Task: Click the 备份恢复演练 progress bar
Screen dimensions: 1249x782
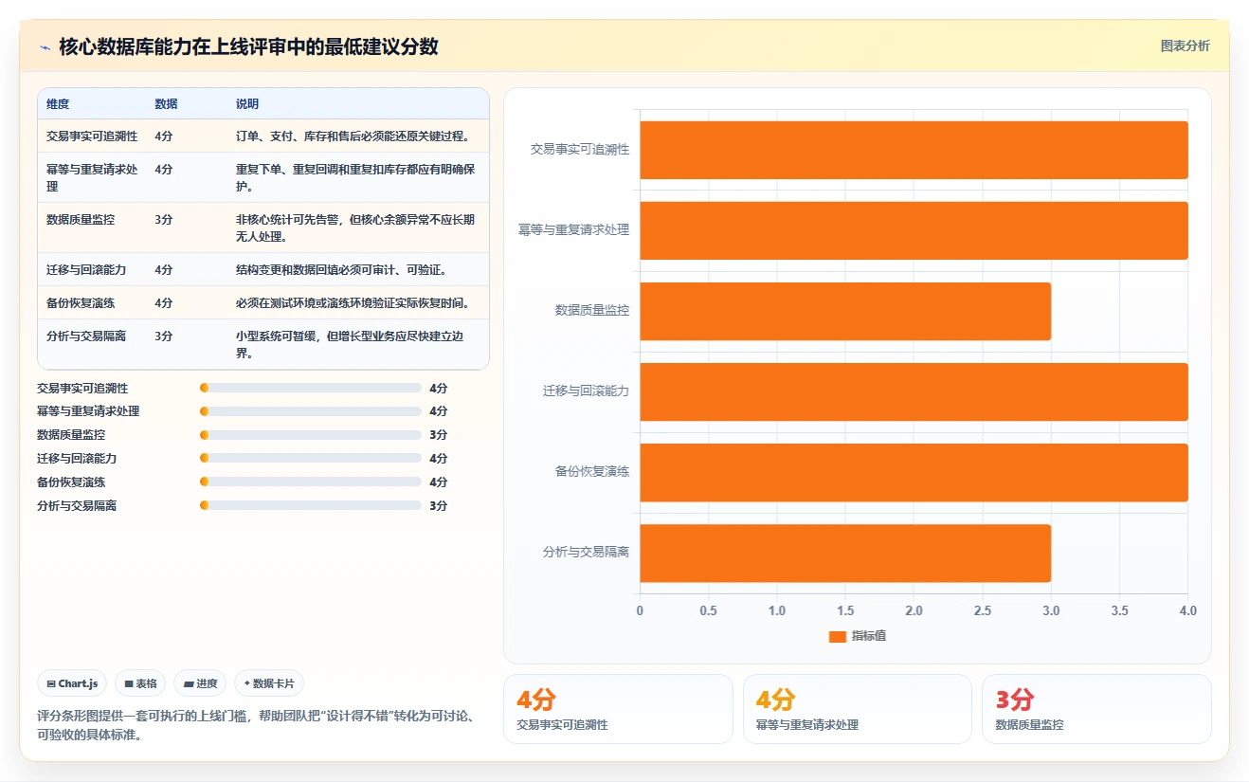Action: click(311, 482)
